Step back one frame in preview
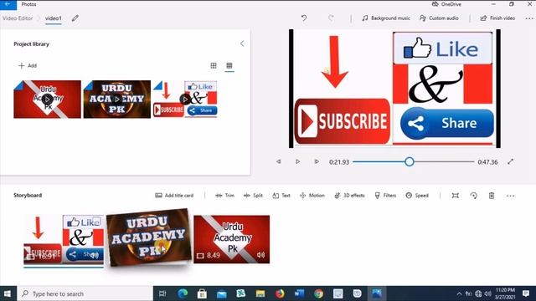This screenshot has height=301, width=536. coord(279,161)
